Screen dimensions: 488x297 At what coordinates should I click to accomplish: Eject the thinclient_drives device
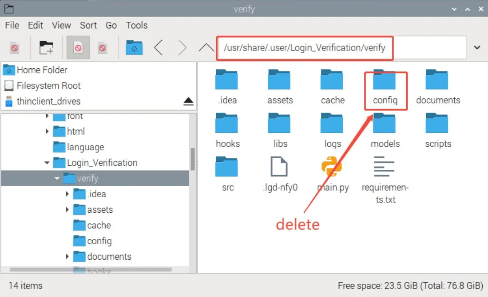point(188,102)
